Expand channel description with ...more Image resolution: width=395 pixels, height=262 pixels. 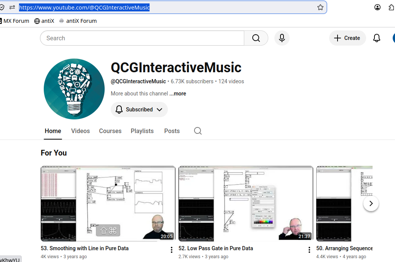178,94
